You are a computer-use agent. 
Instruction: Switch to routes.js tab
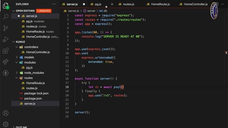pyautogui.click(x=129, y=4)
